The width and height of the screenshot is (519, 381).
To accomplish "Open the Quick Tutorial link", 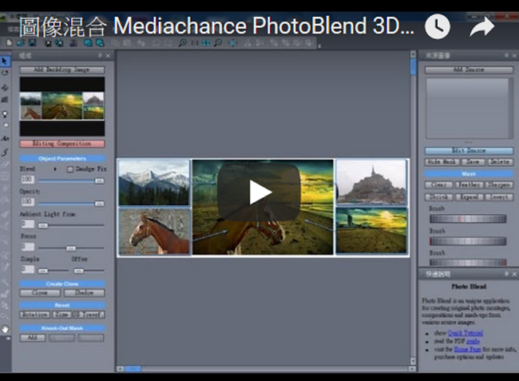I will click(465, 332).
